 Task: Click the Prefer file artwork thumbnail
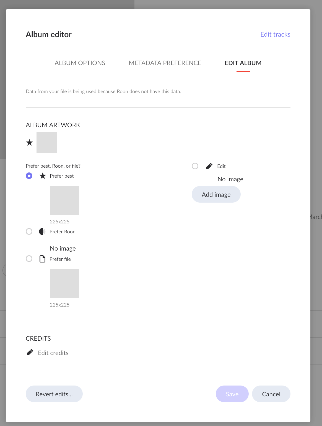(64, 284)
